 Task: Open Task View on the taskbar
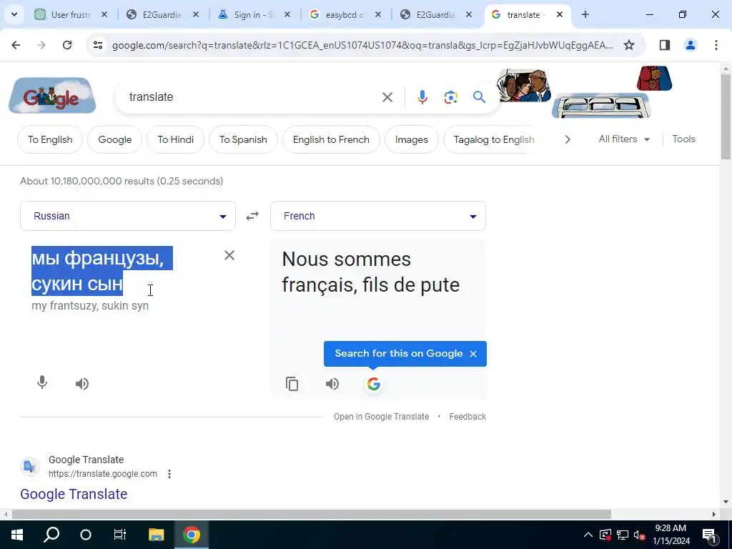(120, 535)
